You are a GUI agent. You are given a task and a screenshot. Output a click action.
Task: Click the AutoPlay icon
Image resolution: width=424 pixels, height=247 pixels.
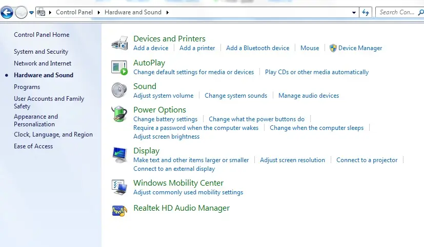[119, 68]
